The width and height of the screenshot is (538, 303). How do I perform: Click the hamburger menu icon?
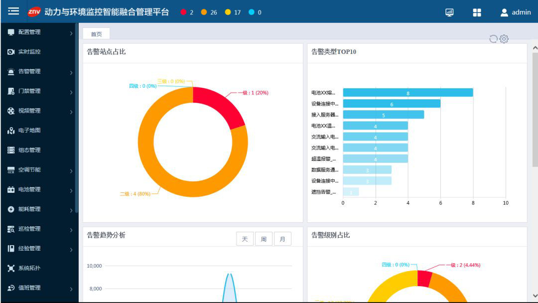(13, 11)
